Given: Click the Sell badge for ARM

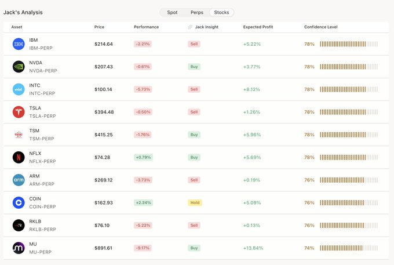Looking at the screenshot, I should 194,180.
